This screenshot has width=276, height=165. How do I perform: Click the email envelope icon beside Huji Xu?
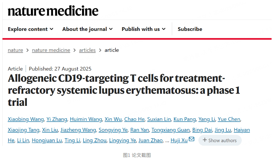191,139
